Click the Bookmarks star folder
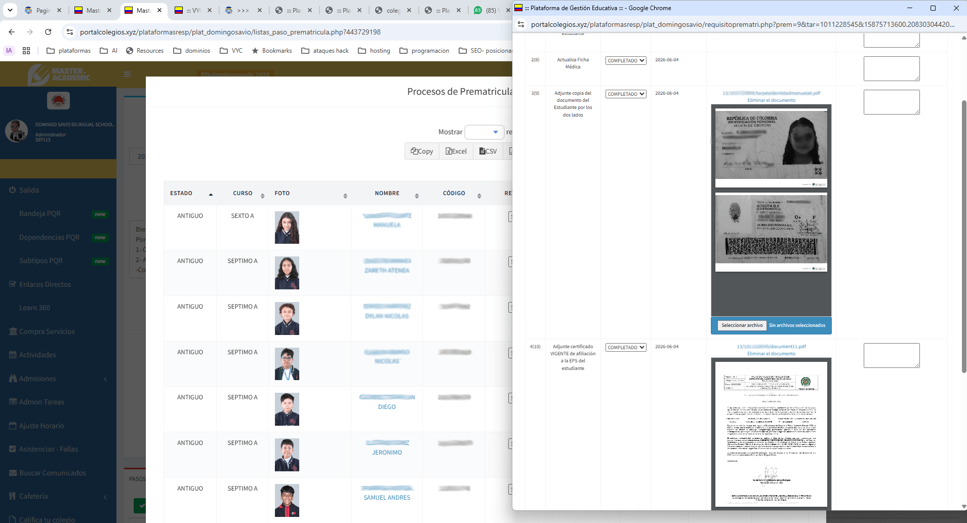Viewport: 967px width, 523px height. [272, 51]
